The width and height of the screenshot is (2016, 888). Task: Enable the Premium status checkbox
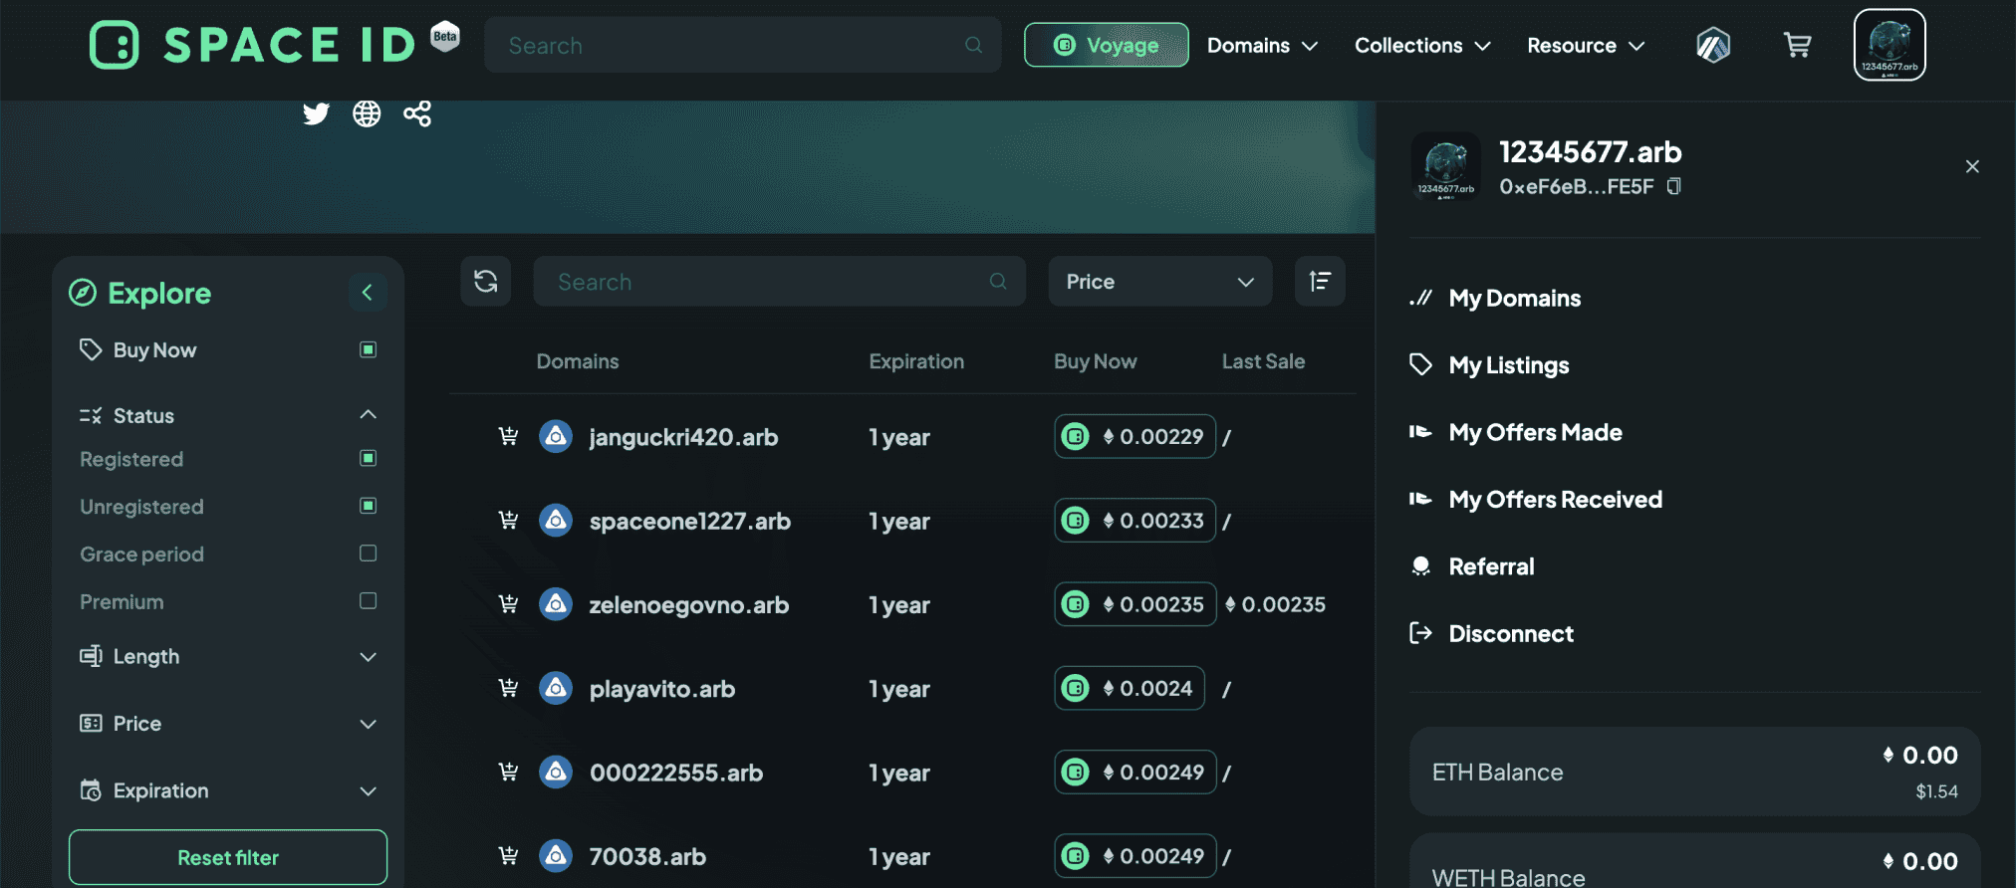coord(368,601)
